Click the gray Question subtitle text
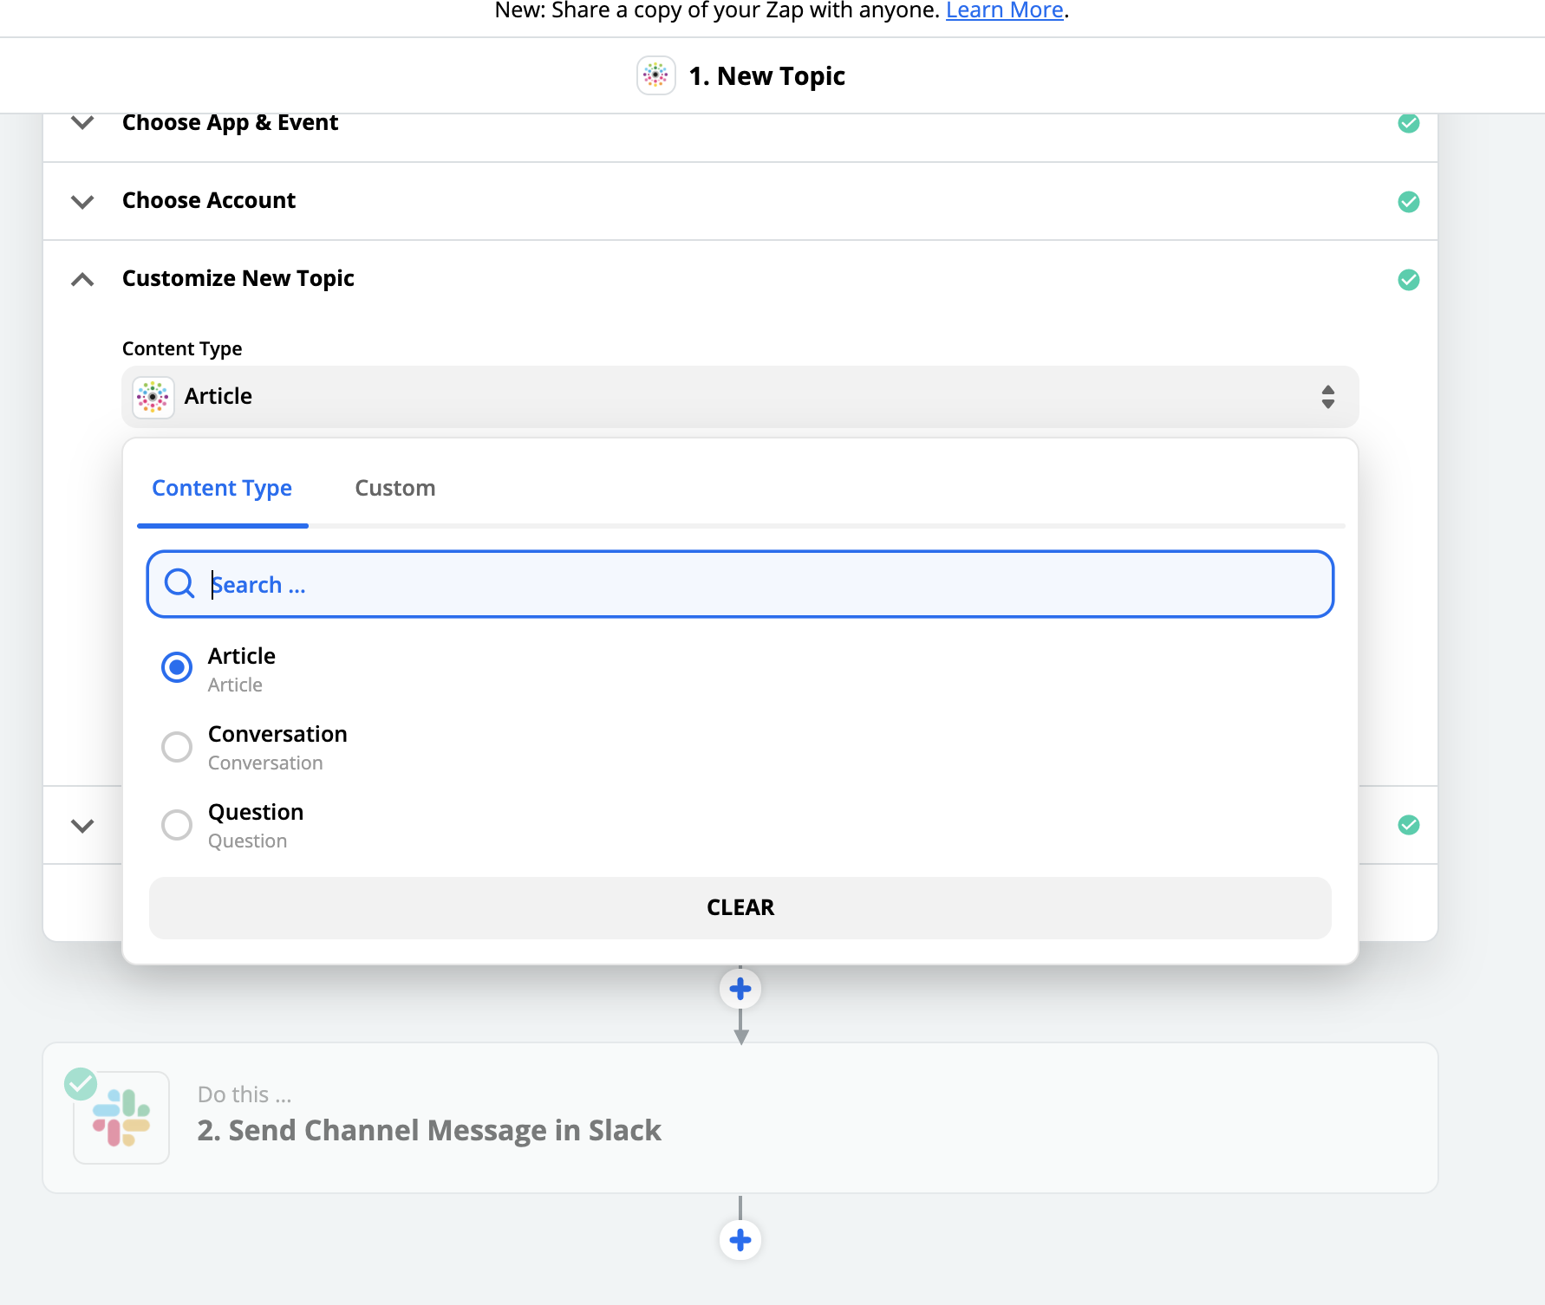Screen dimensions: 1545x1305 [x=247, y=841]
